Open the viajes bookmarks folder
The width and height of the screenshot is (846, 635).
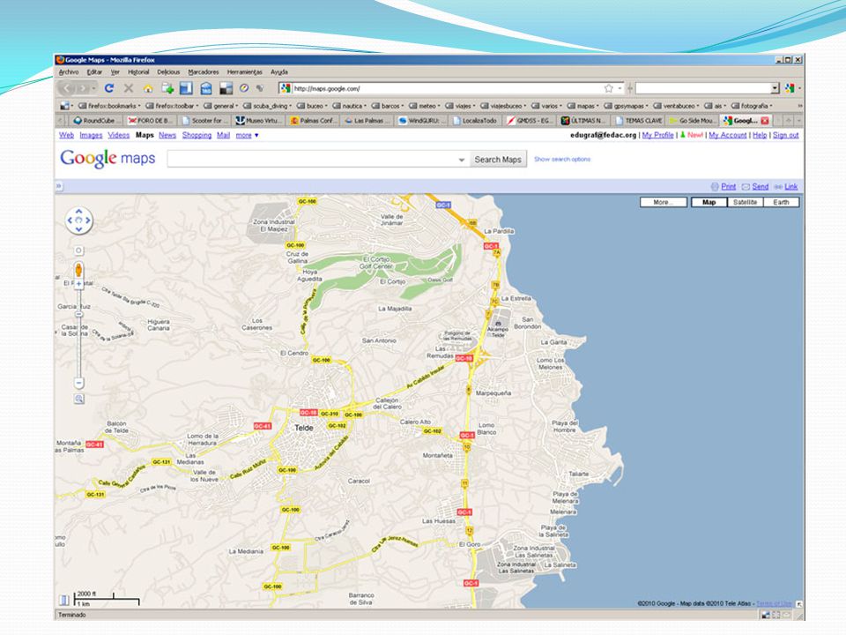(460, 106)
